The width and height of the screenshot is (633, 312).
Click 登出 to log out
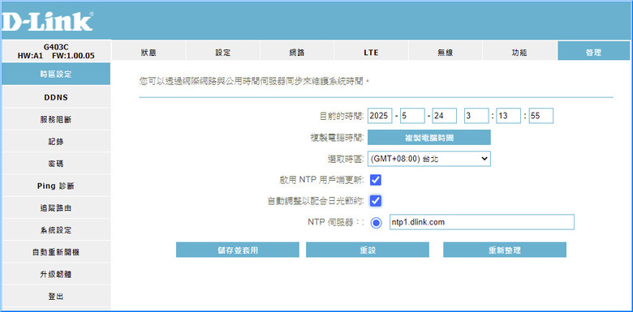pyautogui.click(x=56, y=297)
